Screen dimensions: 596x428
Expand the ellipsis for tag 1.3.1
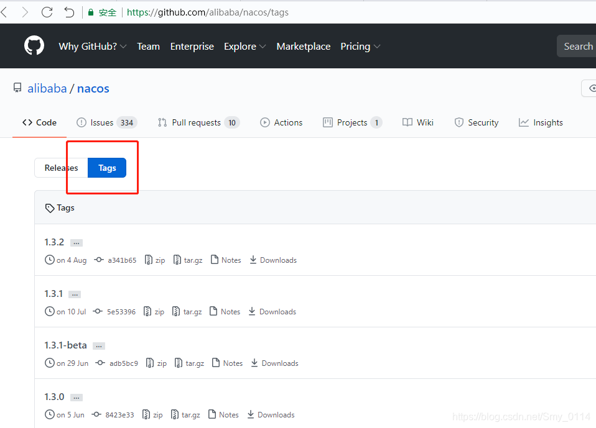point(75,294)
